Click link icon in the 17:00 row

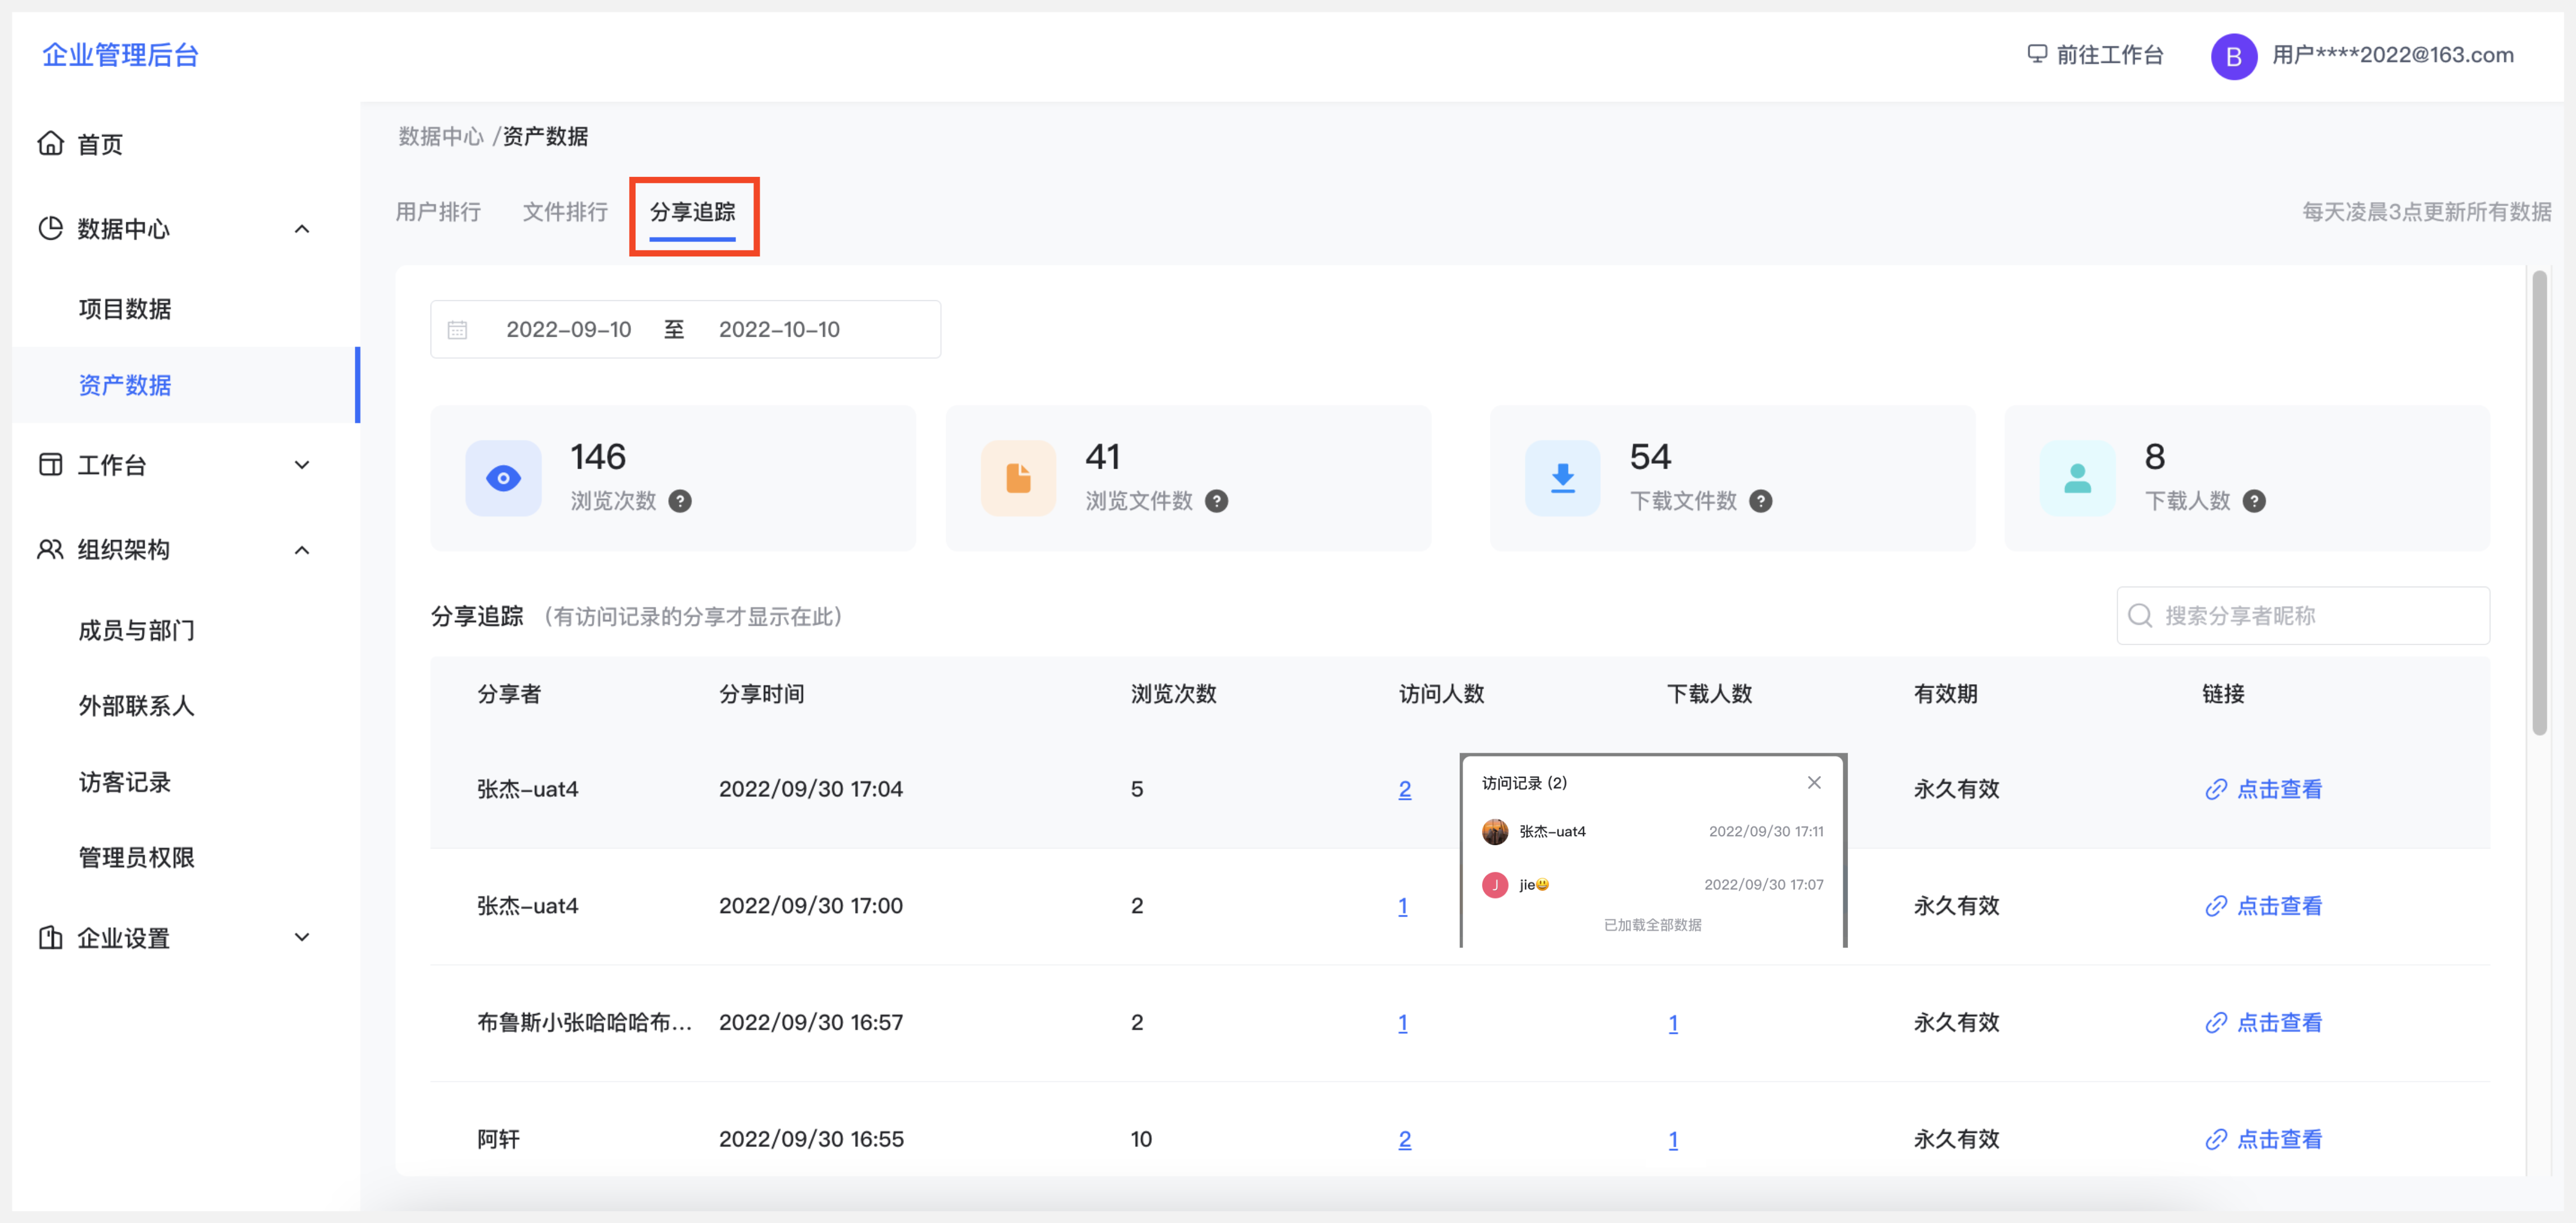pos(2216,907)
